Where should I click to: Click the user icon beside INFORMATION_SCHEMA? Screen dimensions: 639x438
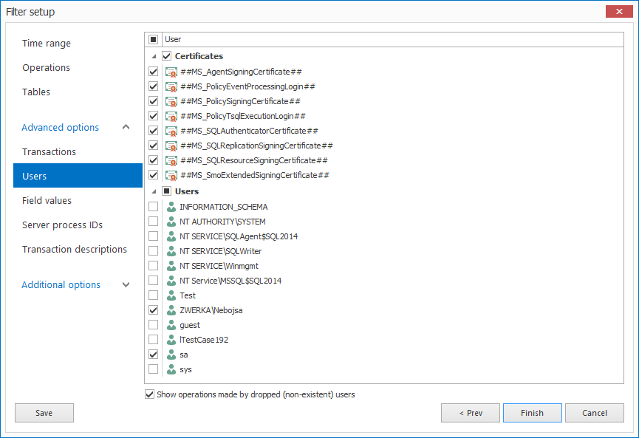[x=170, y=206]
